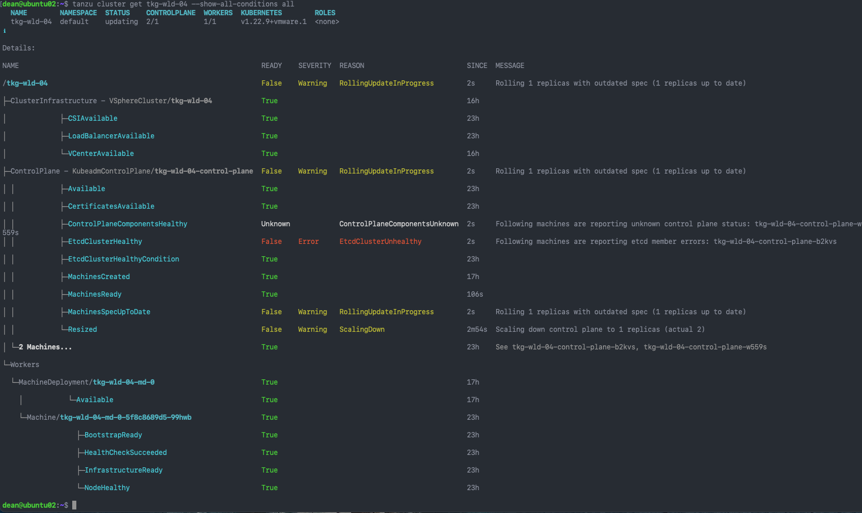Select the MachinesCreated condition

[x=99, y=277]
